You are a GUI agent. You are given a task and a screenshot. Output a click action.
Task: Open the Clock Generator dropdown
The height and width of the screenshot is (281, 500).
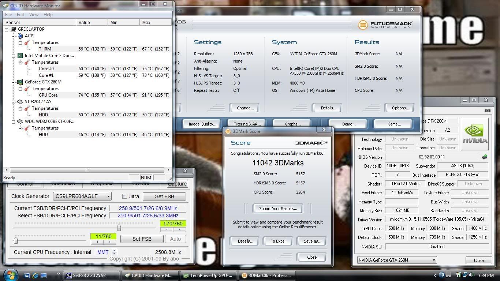coord(108,196)
